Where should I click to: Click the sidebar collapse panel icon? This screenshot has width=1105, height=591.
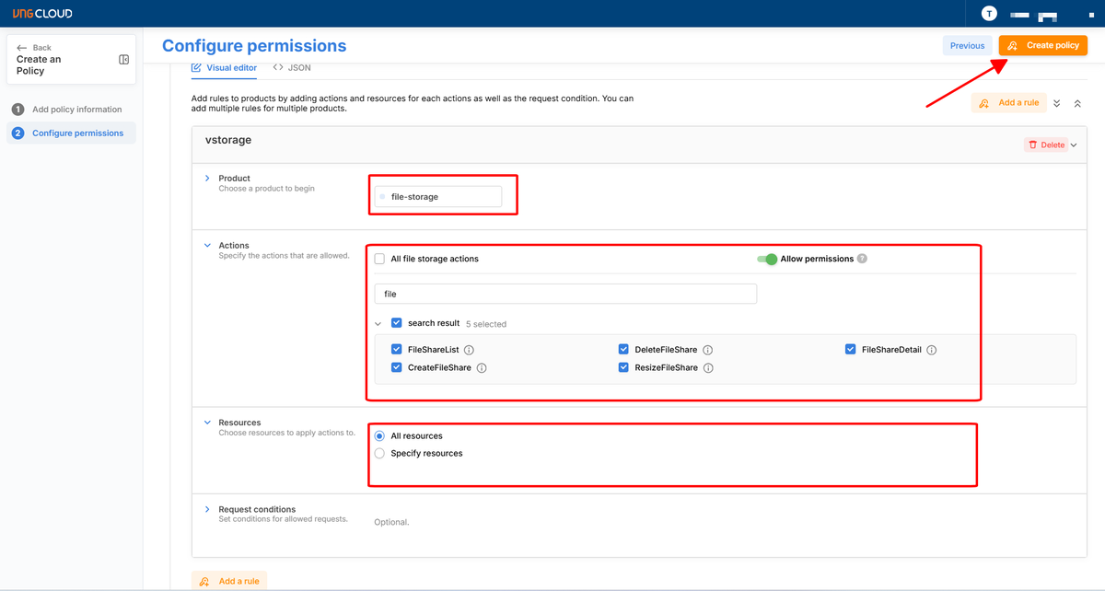pyautogui.click(x=124, y=60)
